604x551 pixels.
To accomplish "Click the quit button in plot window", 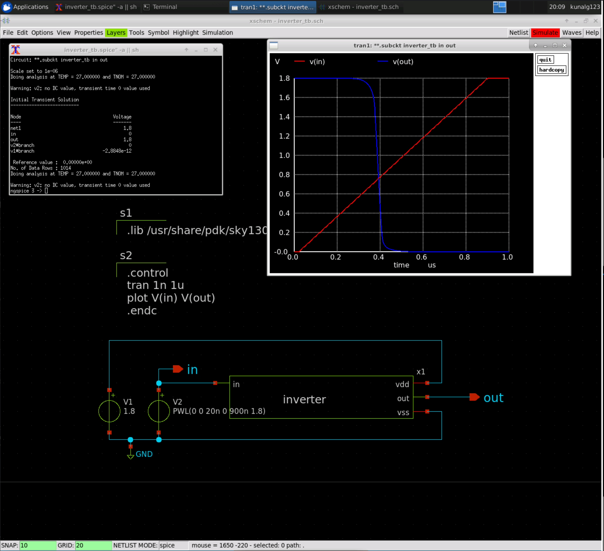I will 545,60.
